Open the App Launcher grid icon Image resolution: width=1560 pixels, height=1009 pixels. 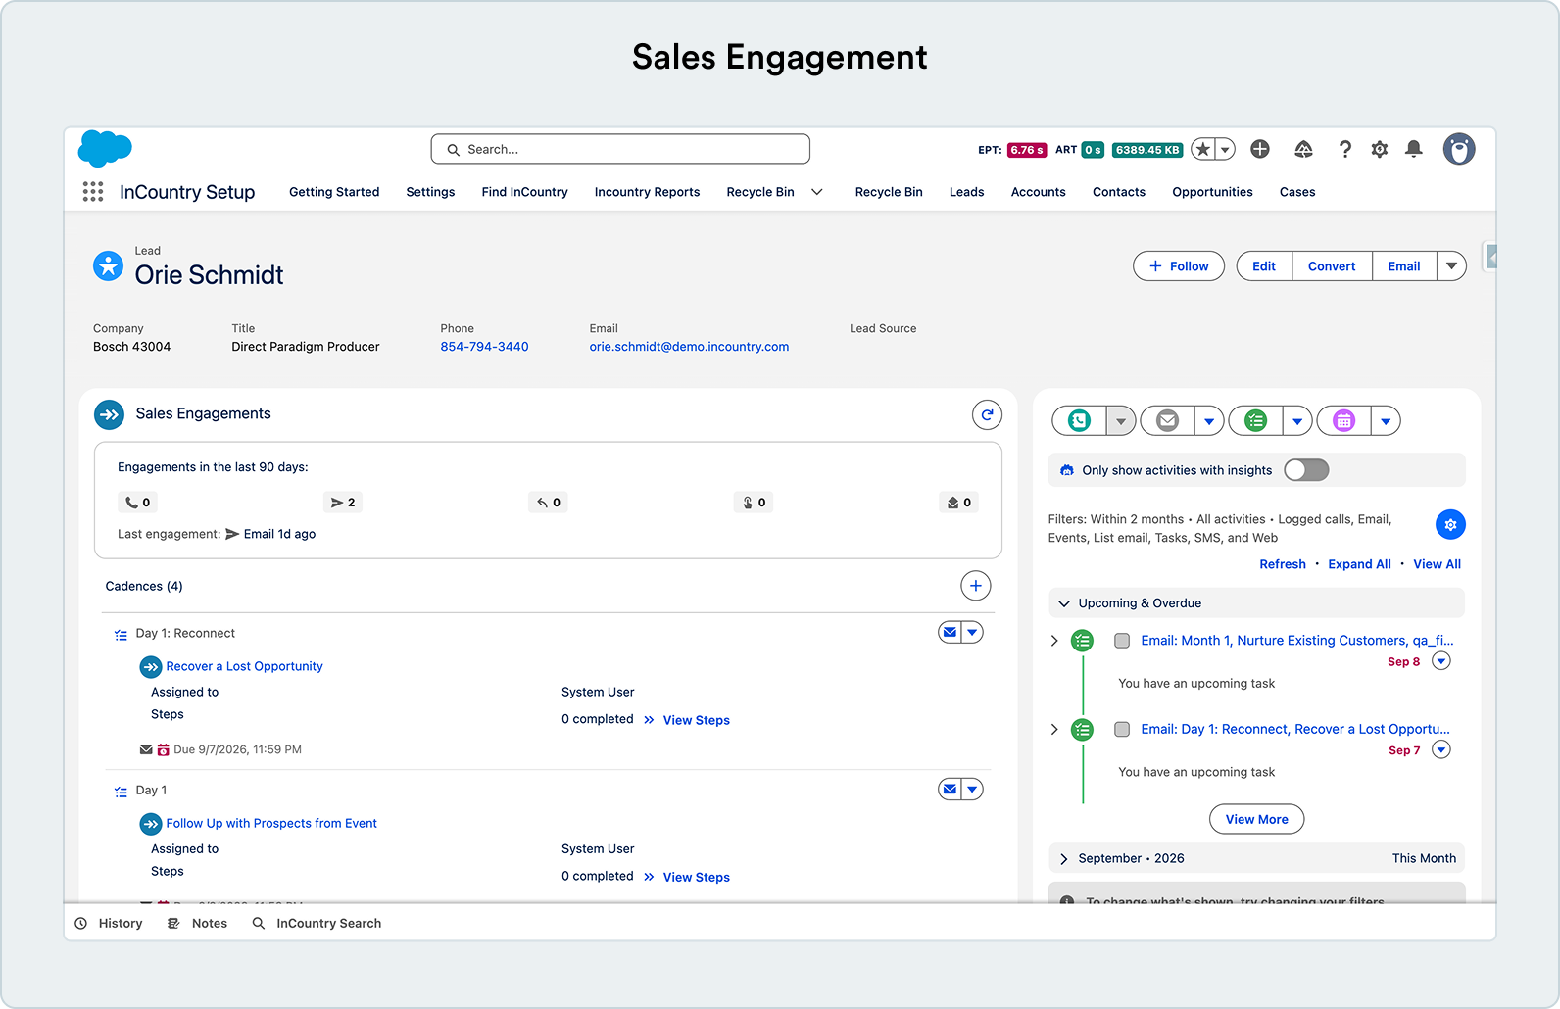pos(93,192)
